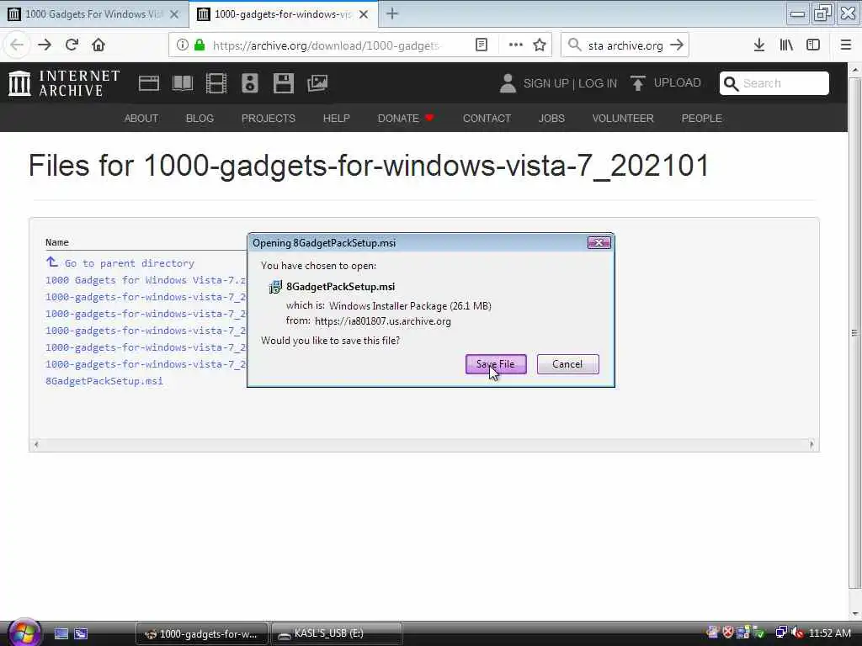Viewport: 862px width, 646px height.
Task: Open the Archive audio speaker icon
Action: tap(249, 83)
